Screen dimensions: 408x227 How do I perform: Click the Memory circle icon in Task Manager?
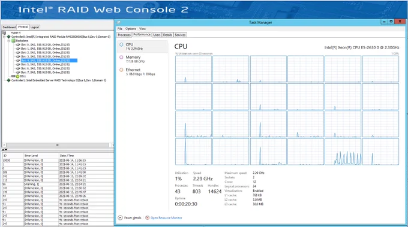pyautogui.click(x=121, y=57)
